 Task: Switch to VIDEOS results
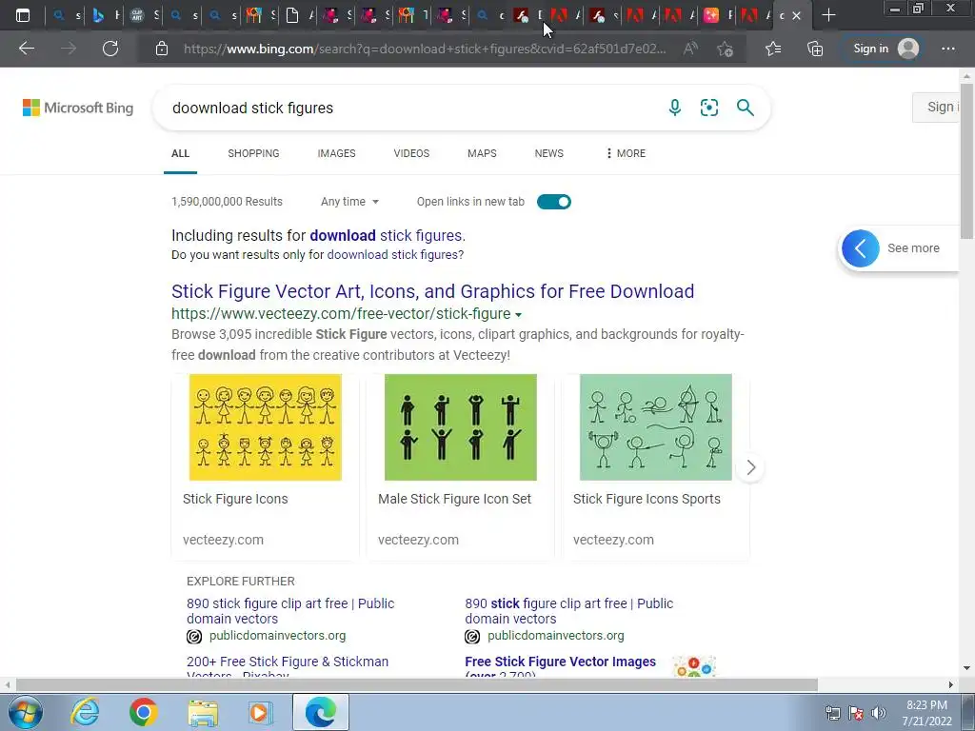[x=411, y=153]
